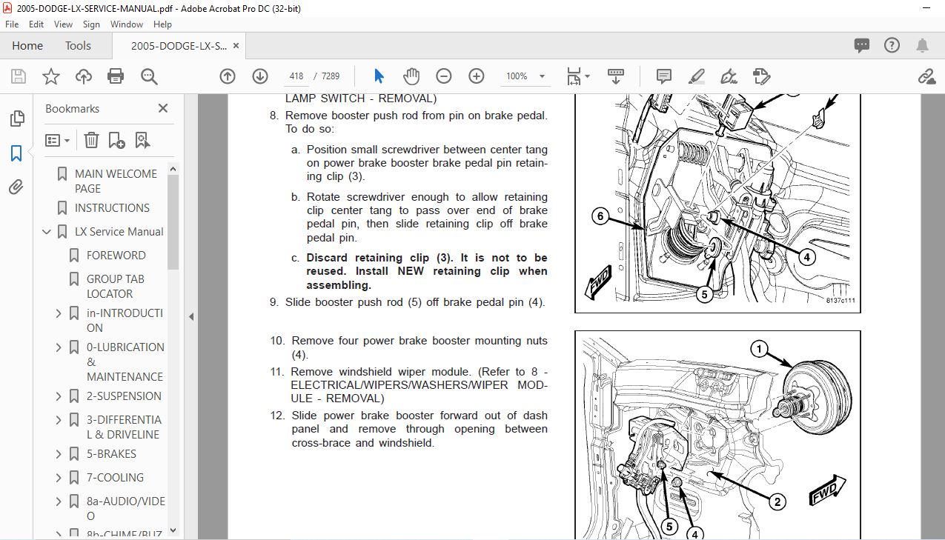This screenshot has height=540, width=945.
Task: Open the Find text magnifier tool
Action: 149,76
